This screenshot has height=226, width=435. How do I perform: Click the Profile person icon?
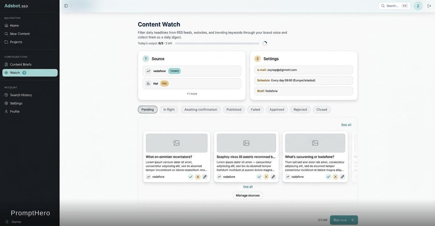tap(6, 112)
